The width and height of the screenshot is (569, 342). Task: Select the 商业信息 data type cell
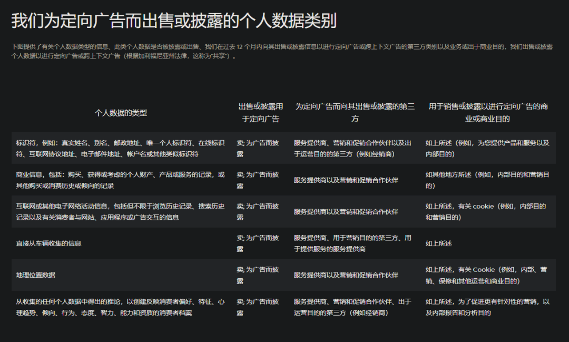click(121, 180)
